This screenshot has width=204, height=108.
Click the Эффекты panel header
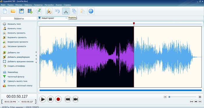19,19
